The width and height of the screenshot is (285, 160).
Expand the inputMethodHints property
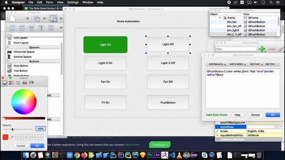coord(217,135)
